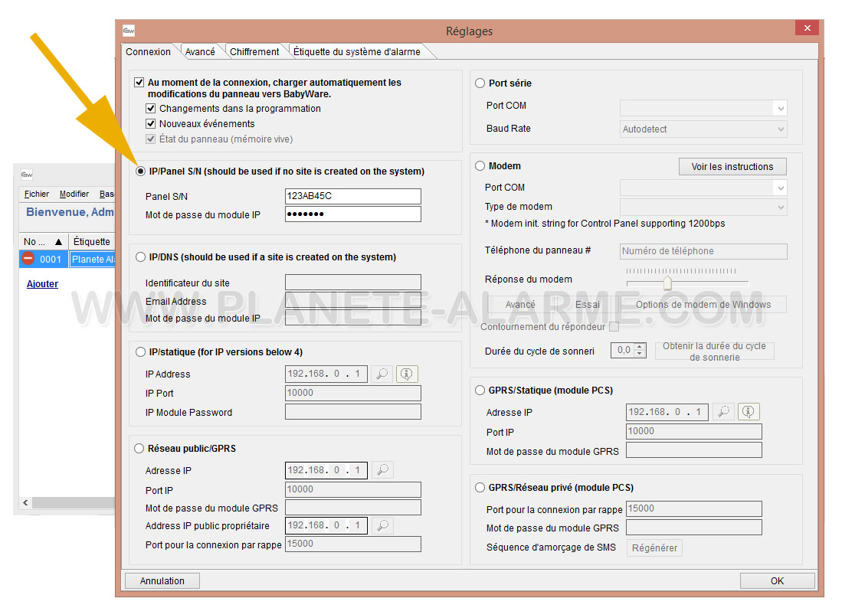This screenshot has width=842, height=608.
Task: Click the Avancé button in Modem section
Action: tap(519, 304)
